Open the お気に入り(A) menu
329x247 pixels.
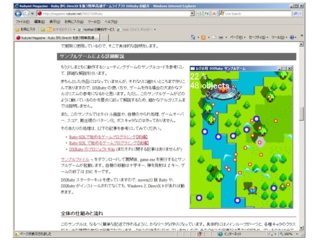coord(74,22)
